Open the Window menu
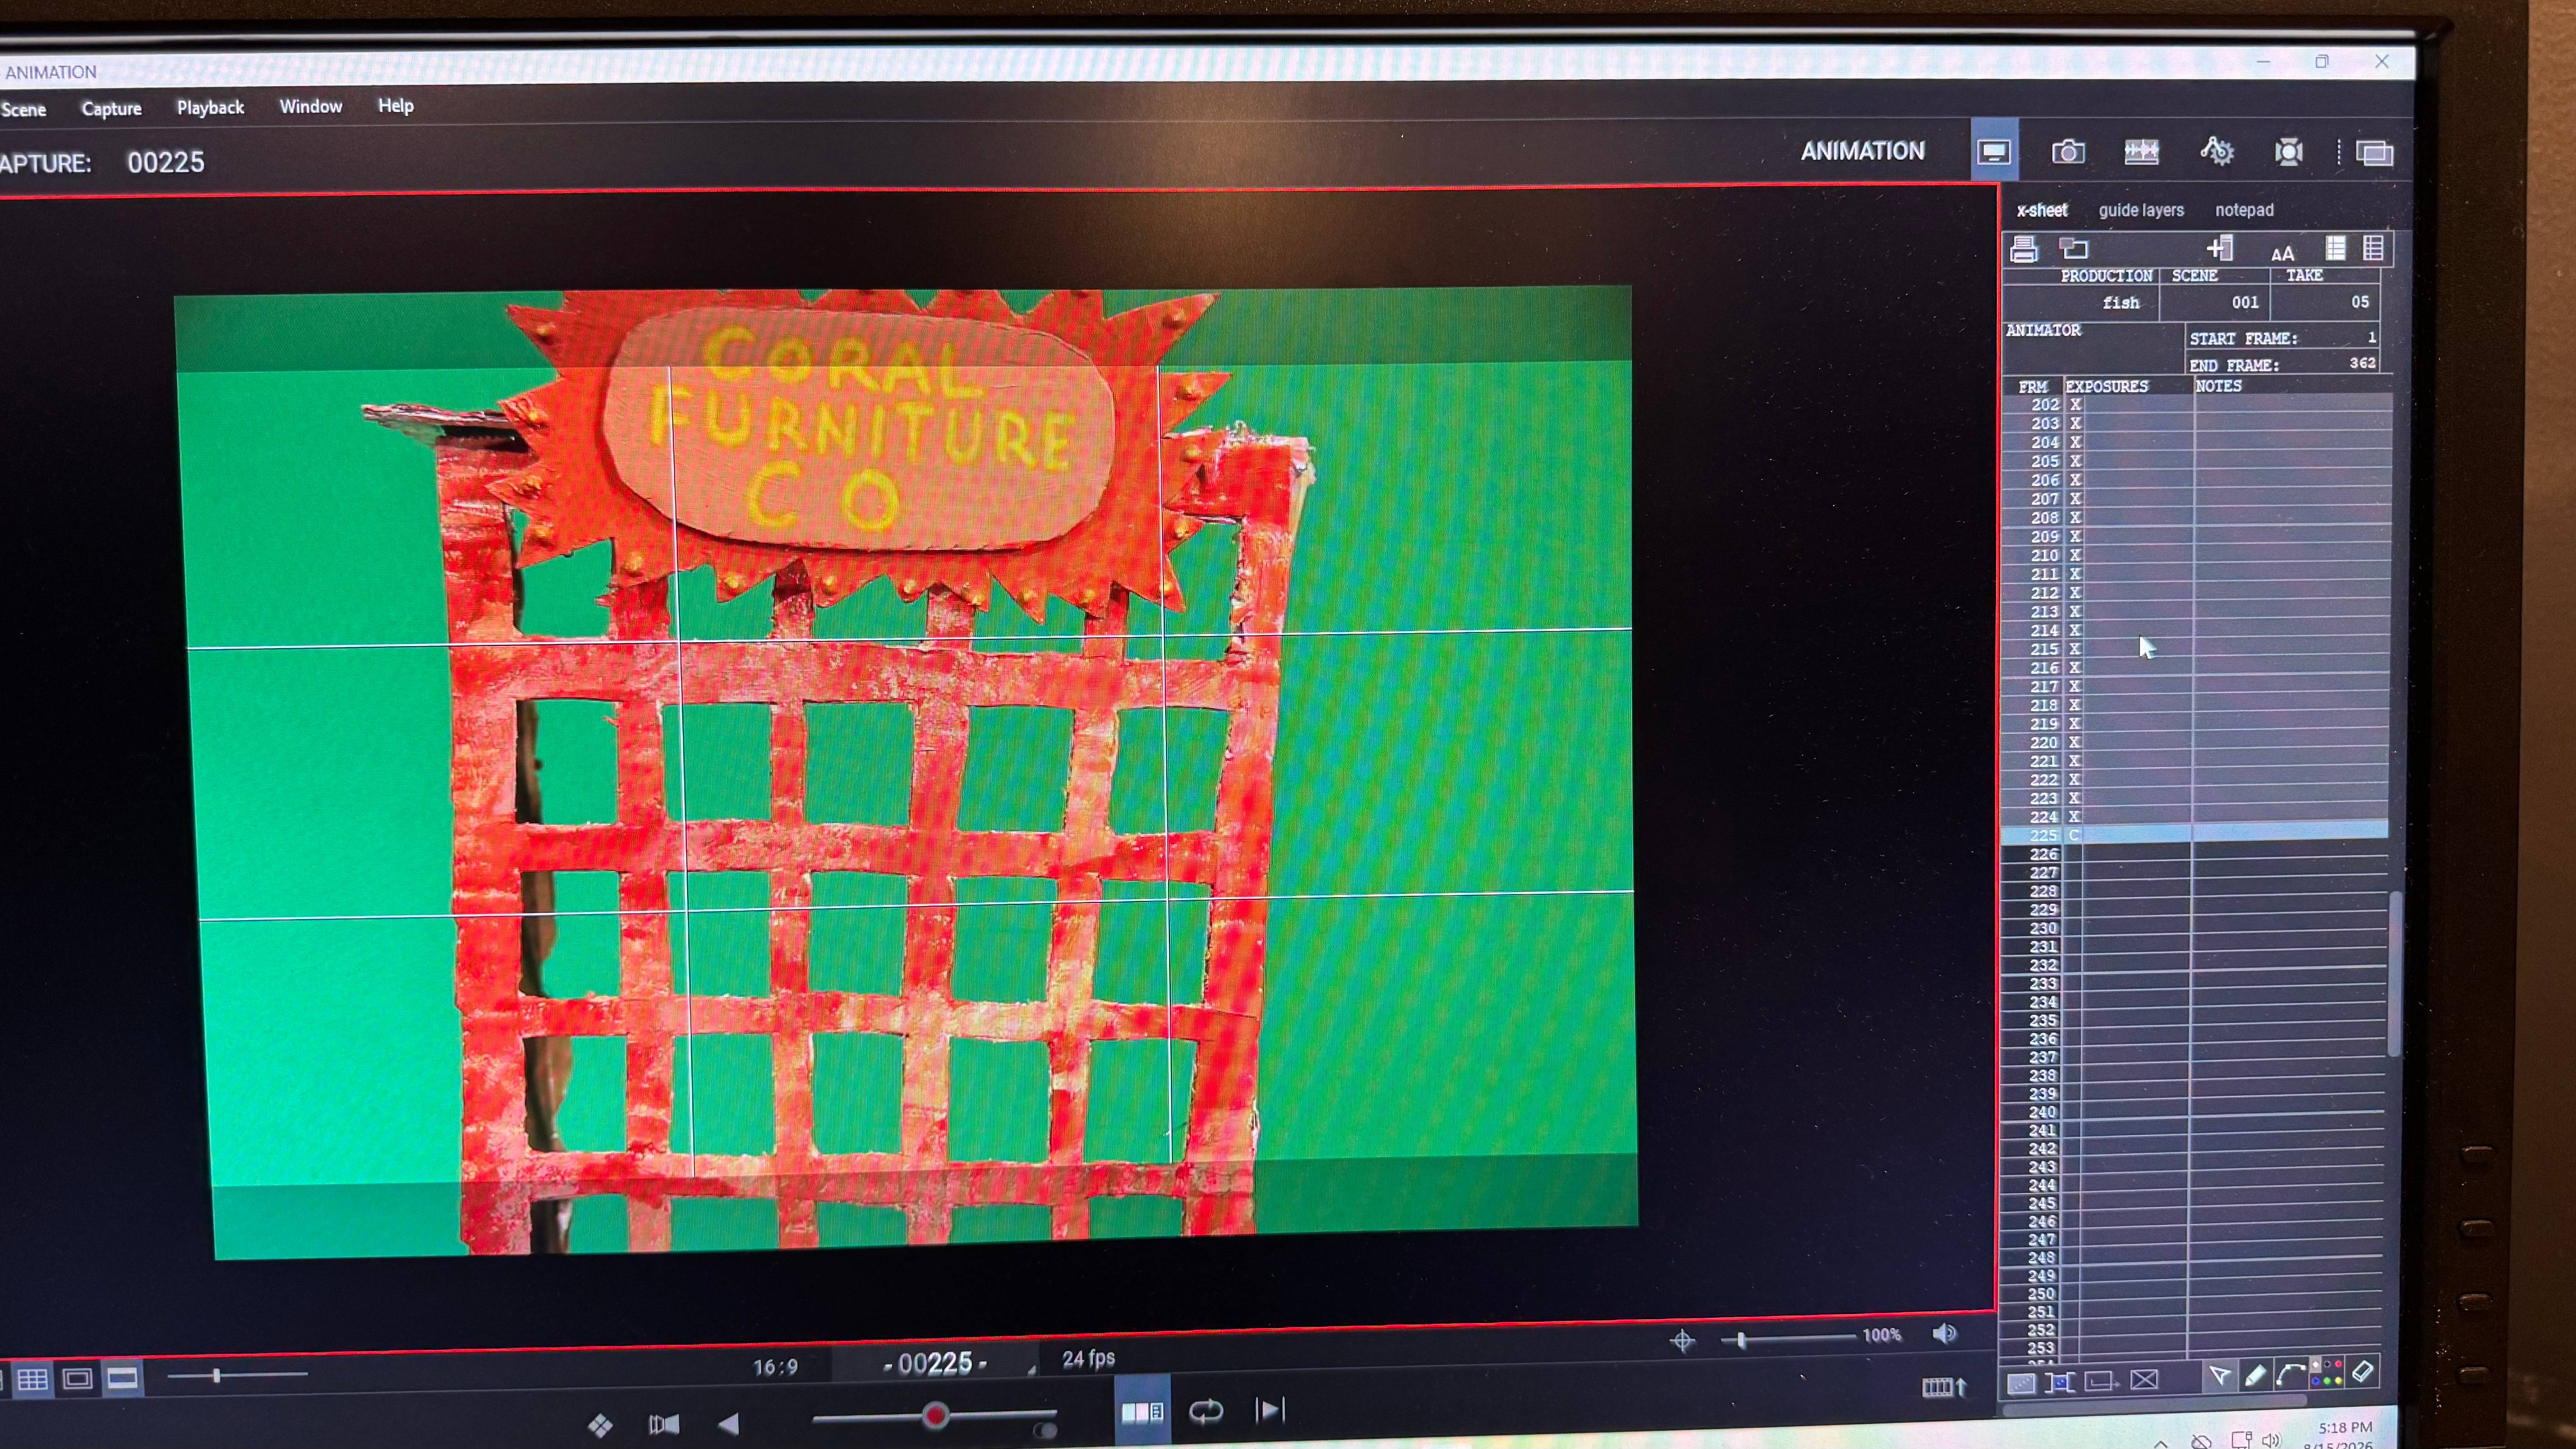 click(311, 106)
